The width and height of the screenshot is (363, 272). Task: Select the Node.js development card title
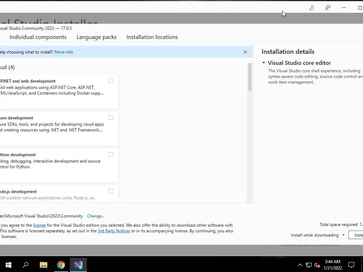[x=18, y=192]
